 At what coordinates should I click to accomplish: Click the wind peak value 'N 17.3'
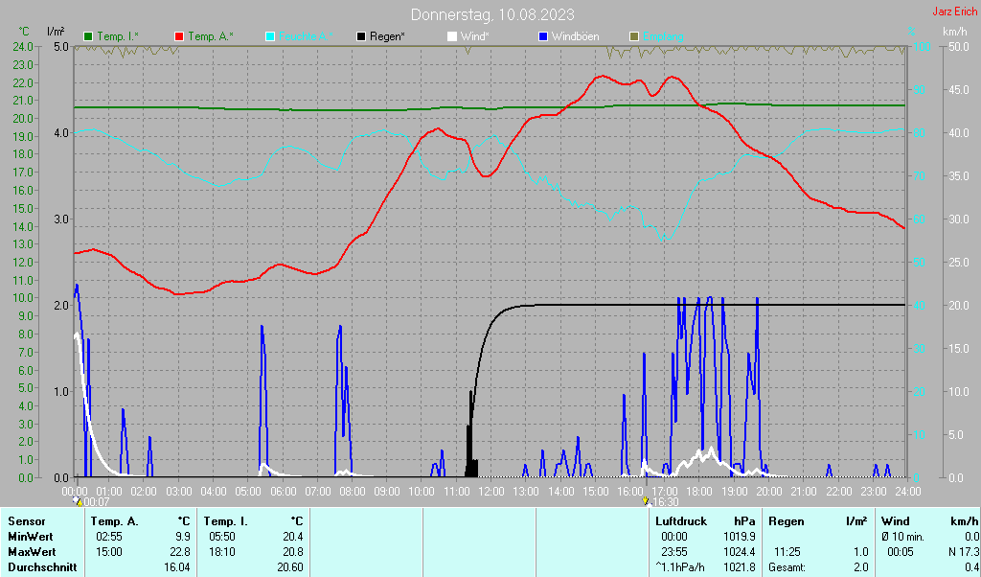[964, 553]
